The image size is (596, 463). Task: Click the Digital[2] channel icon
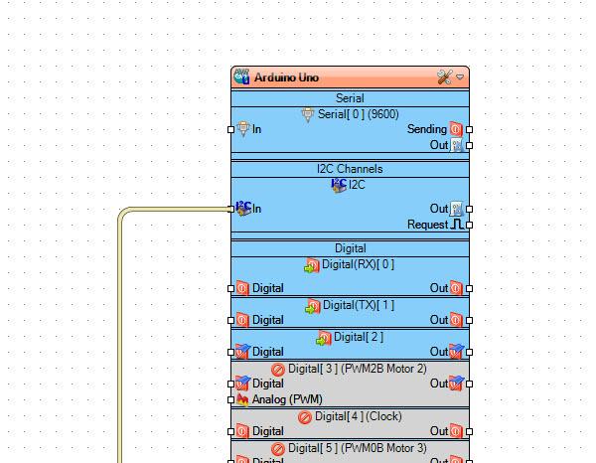pyautogui.click(x=324, y=338)
